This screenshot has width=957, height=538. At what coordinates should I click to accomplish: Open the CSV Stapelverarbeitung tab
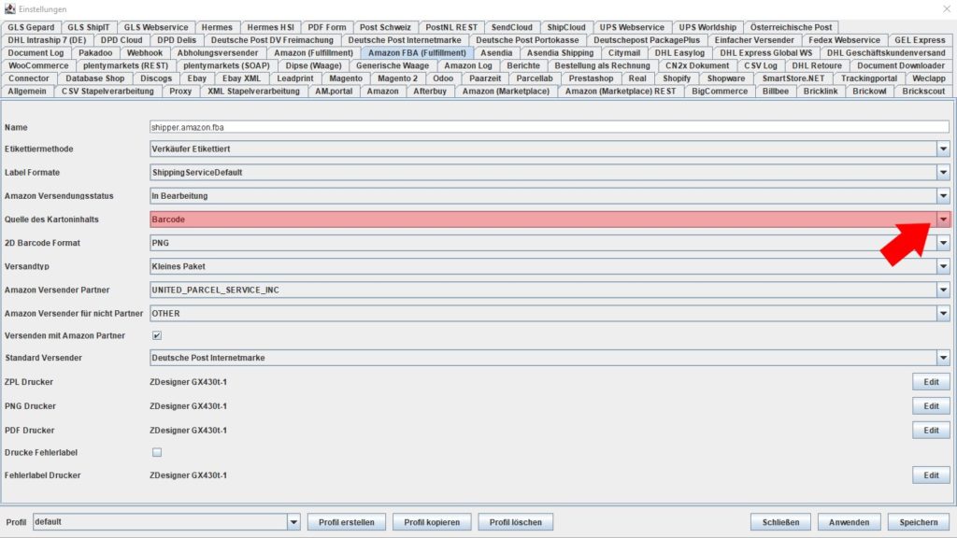[x=107, y=92]
